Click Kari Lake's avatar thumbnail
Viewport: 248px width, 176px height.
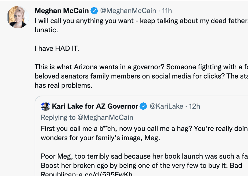tap(46, 106)
